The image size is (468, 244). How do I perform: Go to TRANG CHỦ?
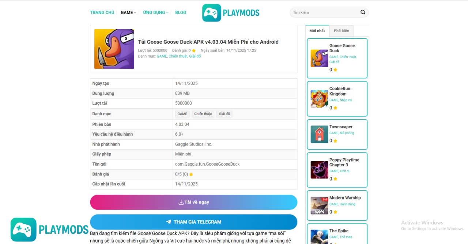[102, 12]
